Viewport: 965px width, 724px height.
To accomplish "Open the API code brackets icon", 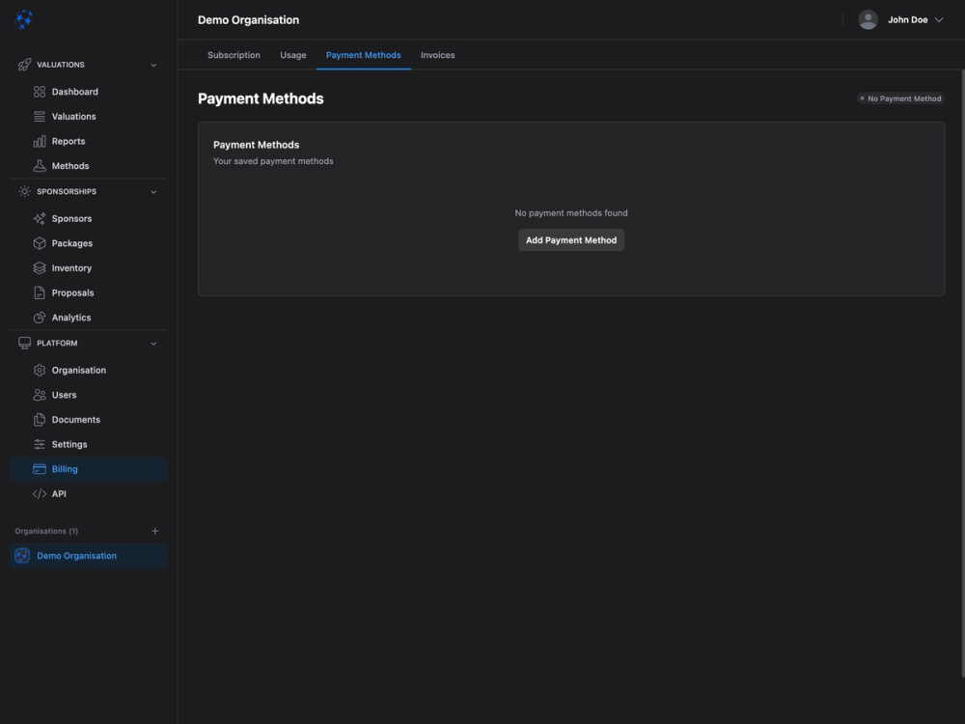I will (x=39, y=492).
